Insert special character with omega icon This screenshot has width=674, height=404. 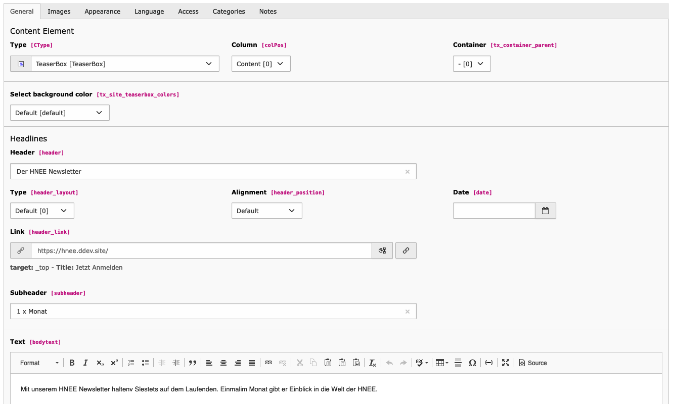tap(472, 363)
